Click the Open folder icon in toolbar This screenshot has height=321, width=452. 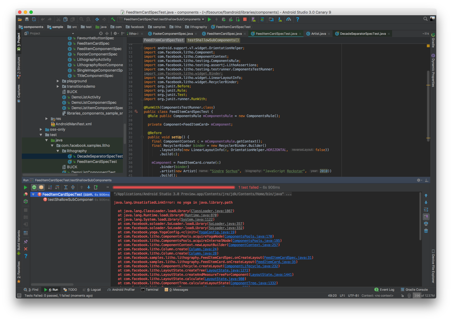click(x=20, y=19)
